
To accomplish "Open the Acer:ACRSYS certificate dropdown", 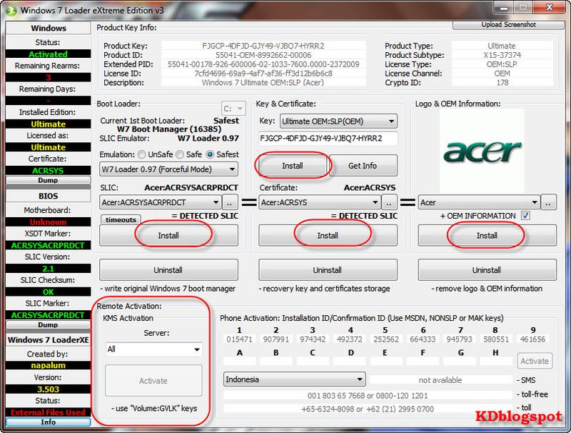I will (320, 202).
